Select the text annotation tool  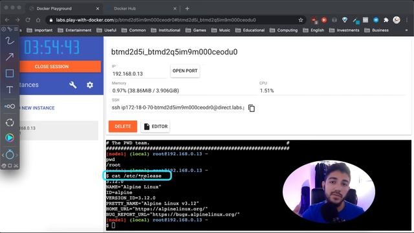10,89
